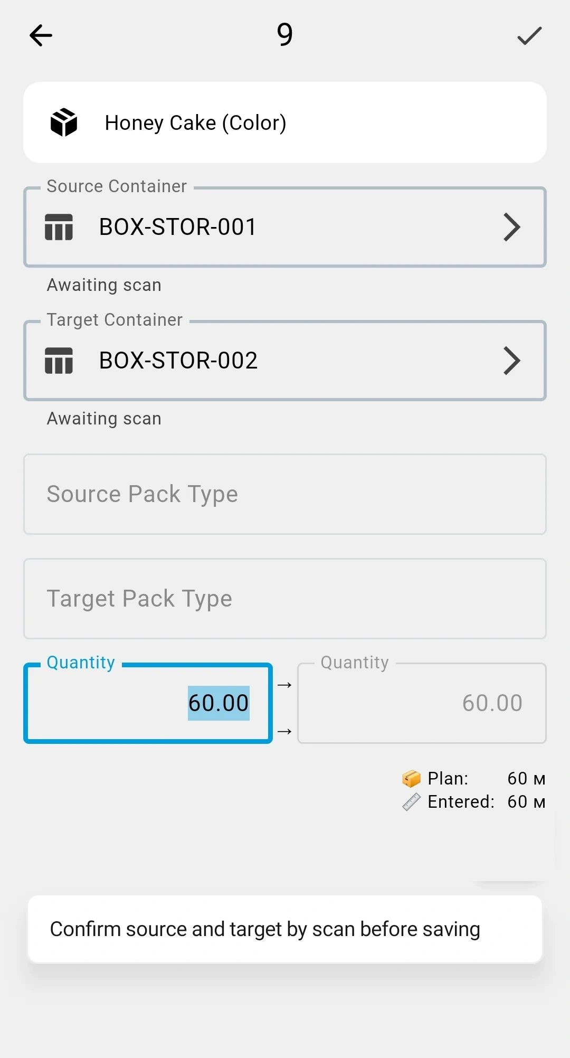Click the disabled right Quantity field
This screenshot has width=570, height=1058.
coord(422,703)
